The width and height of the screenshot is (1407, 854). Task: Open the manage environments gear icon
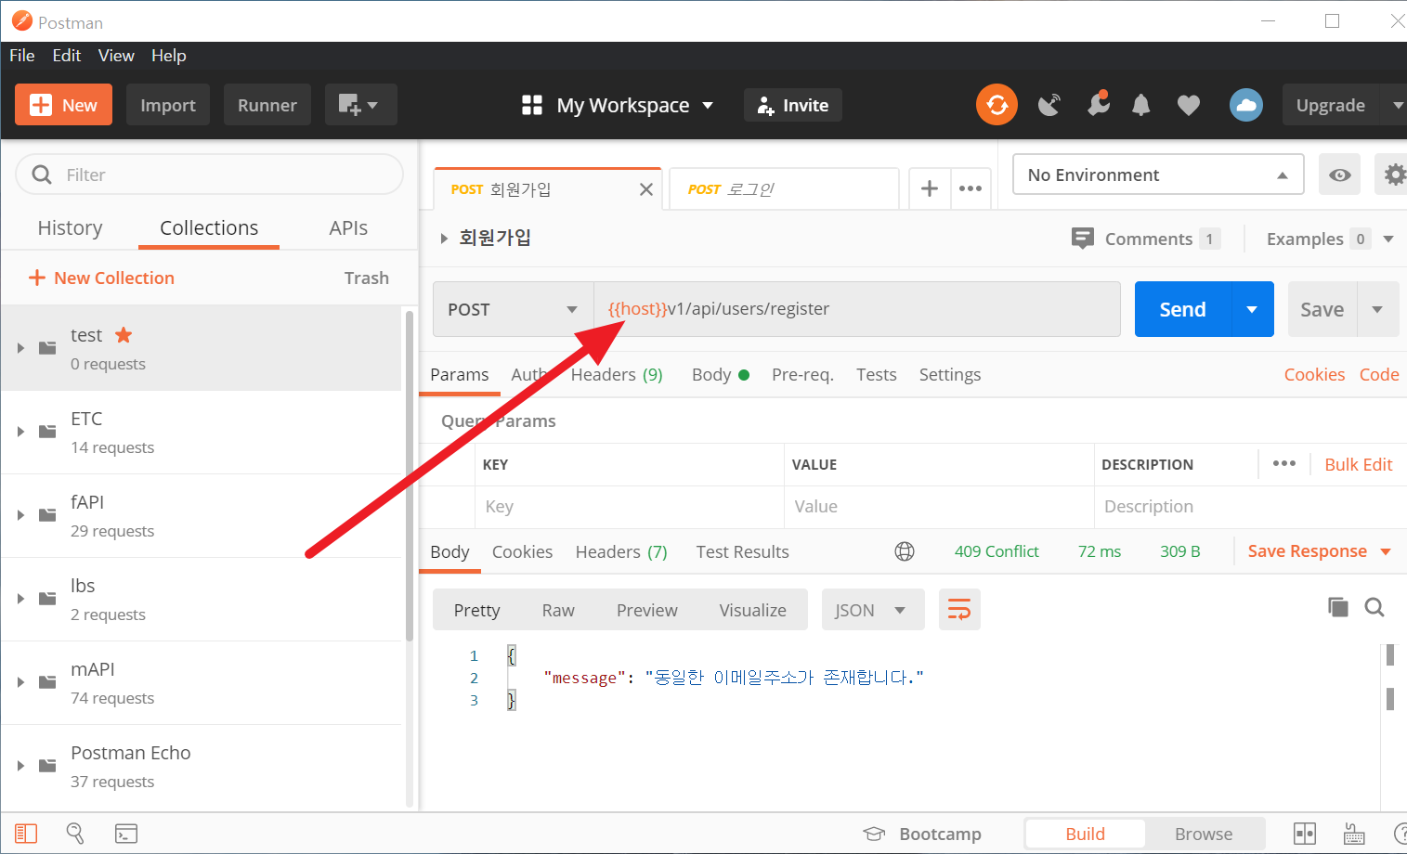(x=1393, y=175)
